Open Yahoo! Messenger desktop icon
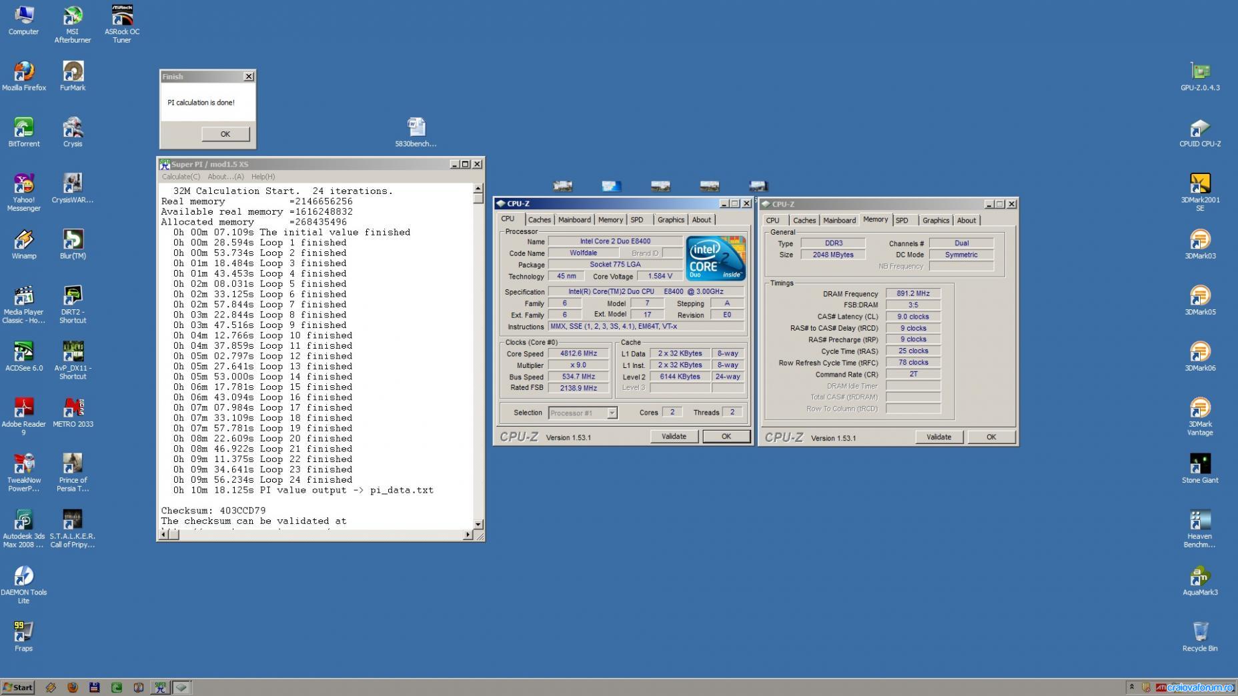This screenshot has height=696, width=1238. [x=24, y=192]
